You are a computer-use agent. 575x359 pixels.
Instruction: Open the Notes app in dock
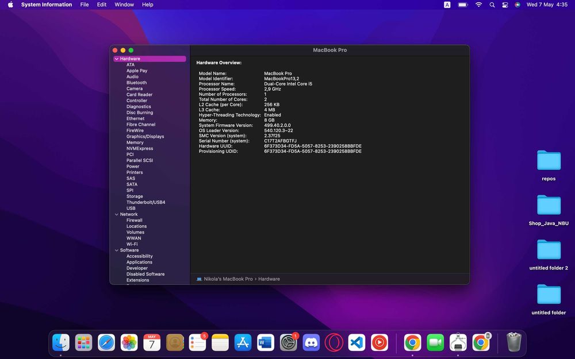point(220,343)
